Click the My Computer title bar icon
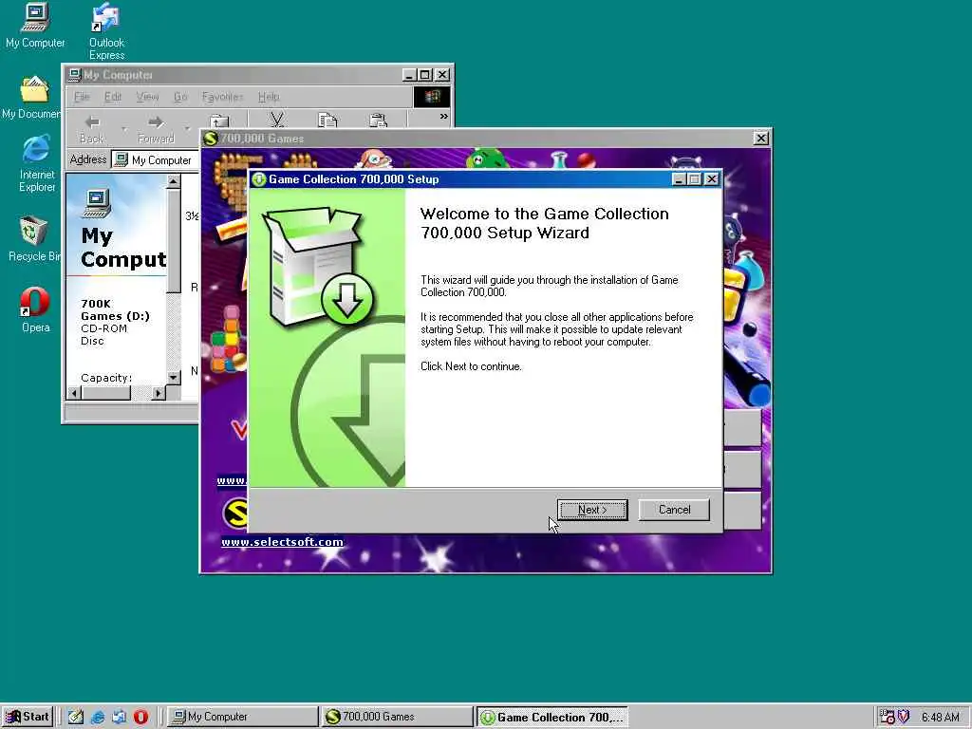The height and width of the screenshot is (729, 972). pyautogui.click(x=75, y=75)
